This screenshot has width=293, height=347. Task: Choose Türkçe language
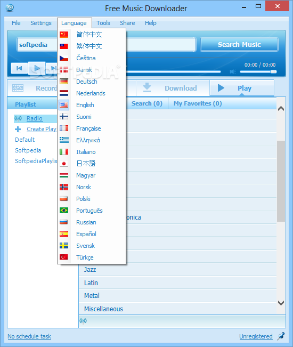tap(92, 257)
